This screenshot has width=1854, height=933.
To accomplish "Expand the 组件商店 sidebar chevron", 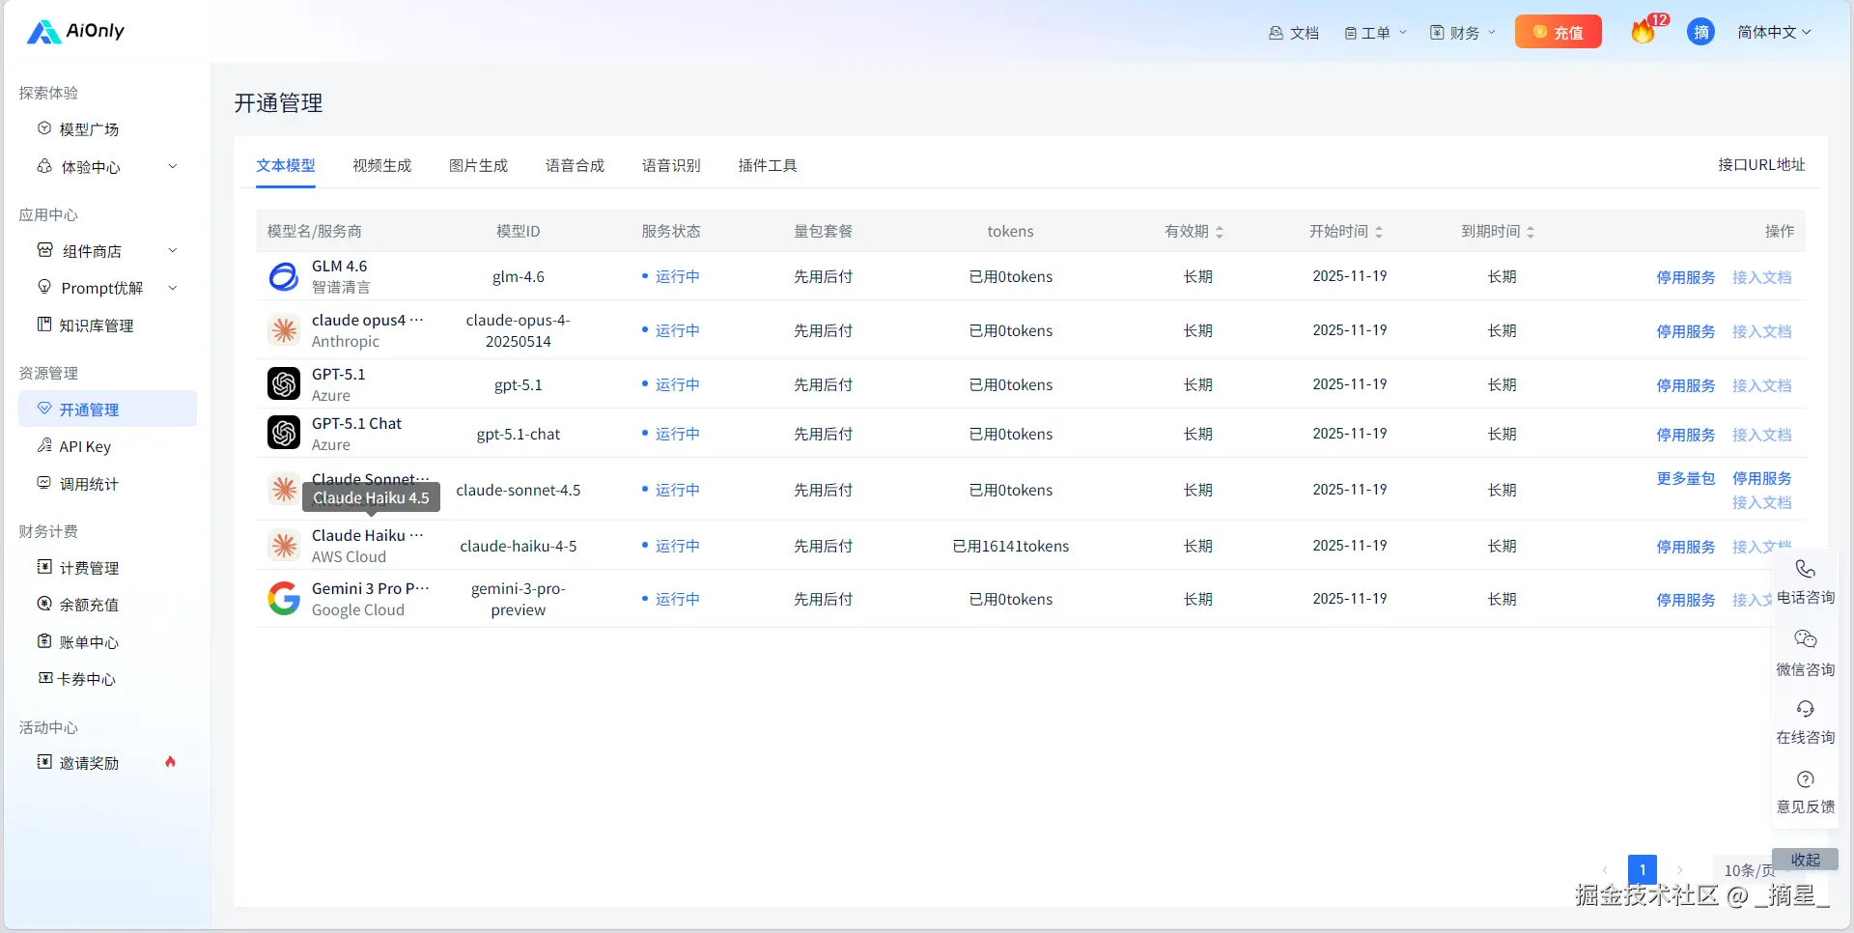I will pos(173,250).
